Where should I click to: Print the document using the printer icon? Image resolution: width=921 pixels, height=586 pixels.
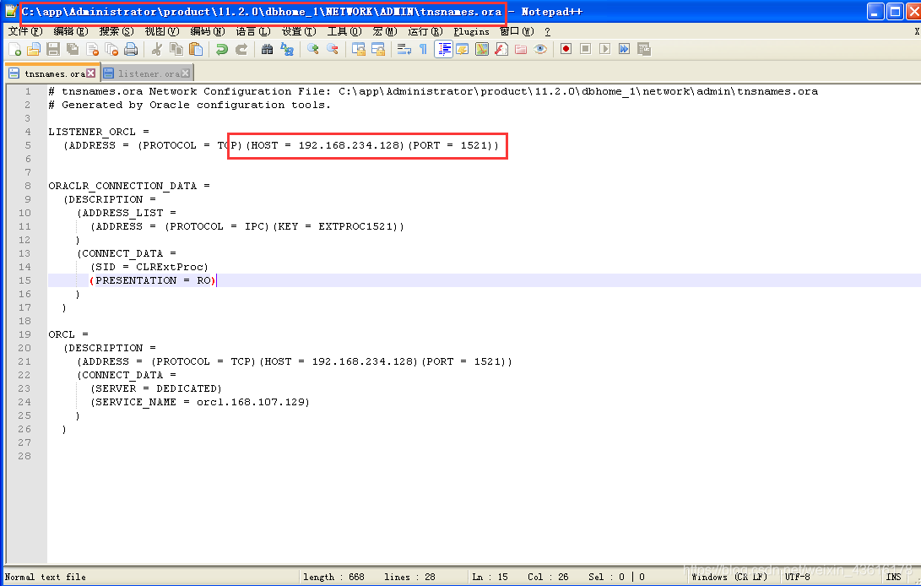(x=131, y=49)
